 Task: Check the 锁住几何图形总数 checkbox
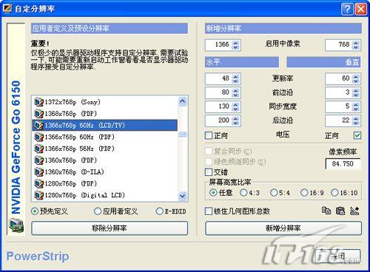(209, 211)
